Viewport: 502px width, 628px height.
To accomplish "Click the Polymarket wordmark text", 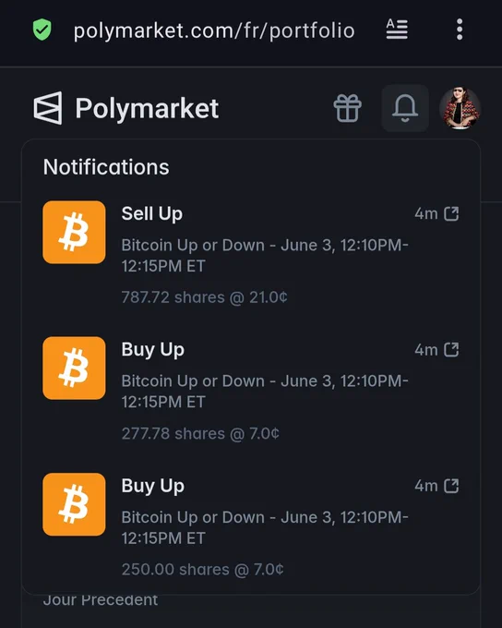I will tap(147, 109).
